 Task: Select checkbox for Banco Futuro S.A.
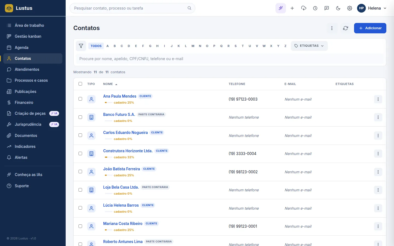point(80,117)
